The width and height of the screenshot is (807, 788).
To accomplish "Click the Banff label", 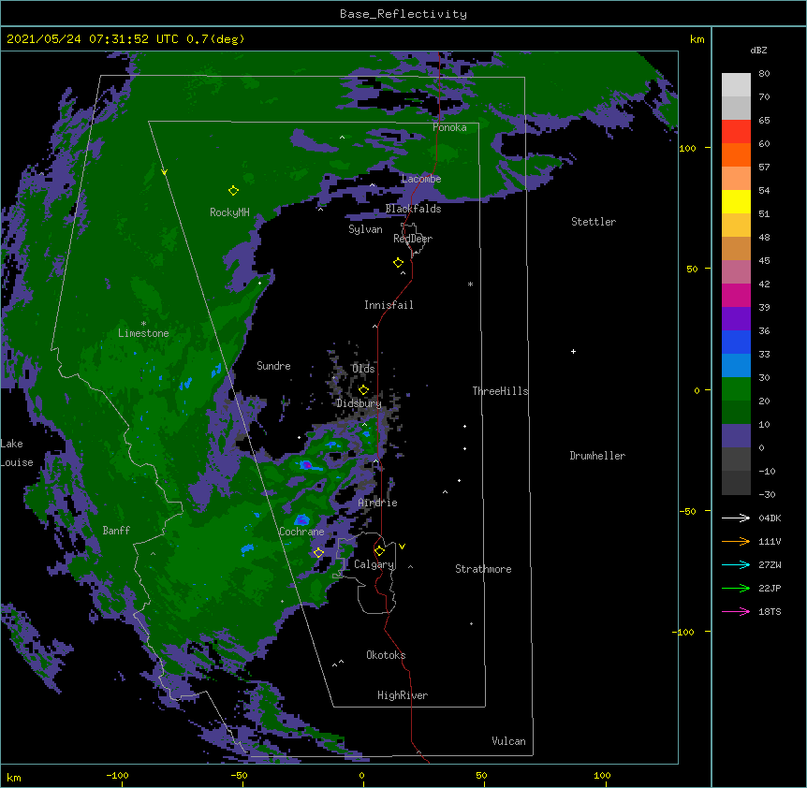I will [116, 531].
